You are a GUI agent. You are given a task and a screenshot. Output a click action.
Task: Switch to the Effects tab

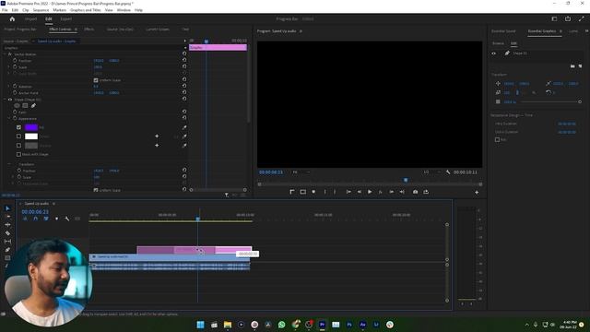(89, 29)
